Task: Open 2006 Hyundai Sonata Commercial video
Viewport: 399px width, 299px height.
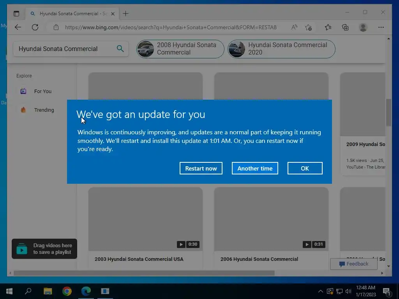Action: click(259, 259)
